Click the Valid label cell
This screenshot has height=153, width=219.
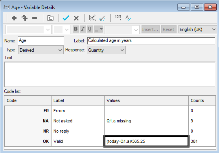(78, 141)
